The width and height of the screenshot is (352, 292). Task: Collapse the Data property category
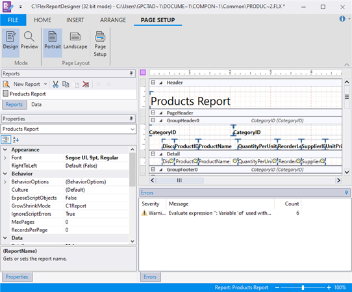[5, 238]
